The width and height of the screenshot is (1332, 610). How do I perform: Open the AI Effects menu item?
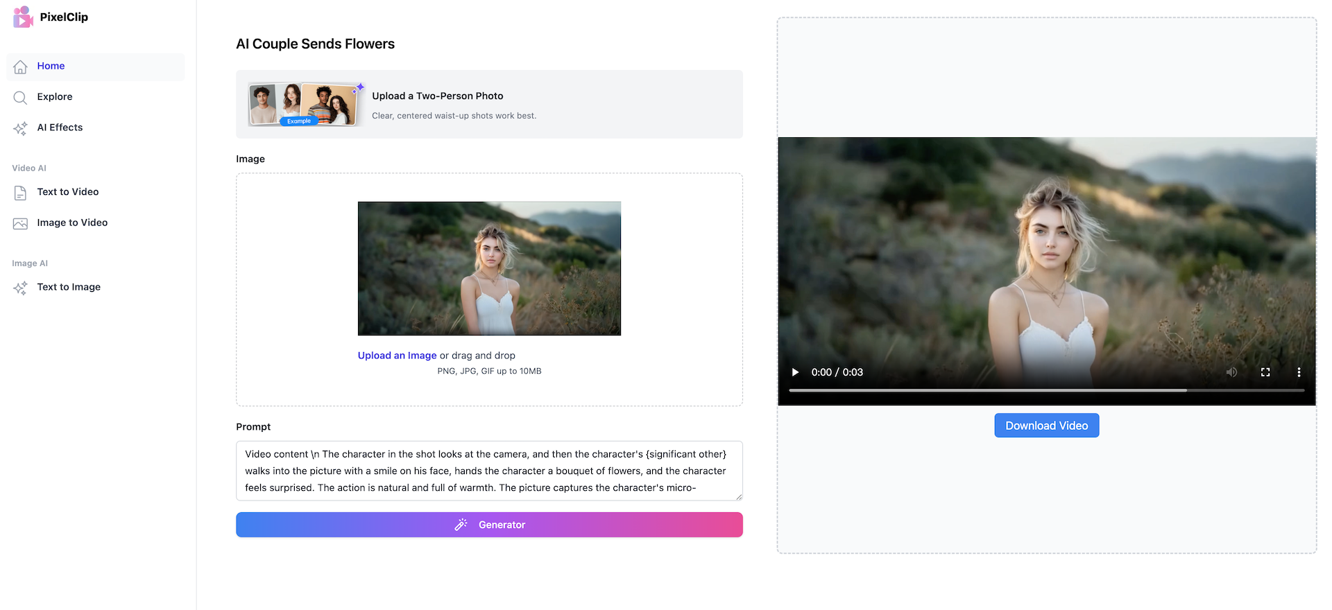(x=96, y=128)
